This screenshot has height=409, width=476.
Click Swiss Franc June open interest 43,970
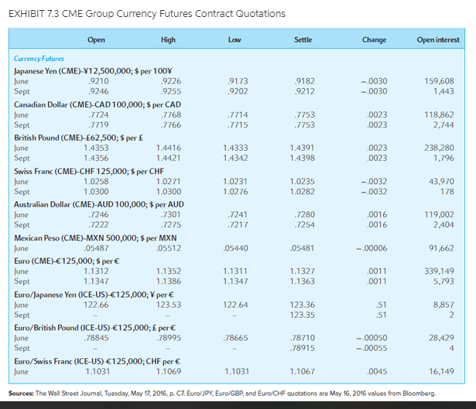tap(441, 182)
